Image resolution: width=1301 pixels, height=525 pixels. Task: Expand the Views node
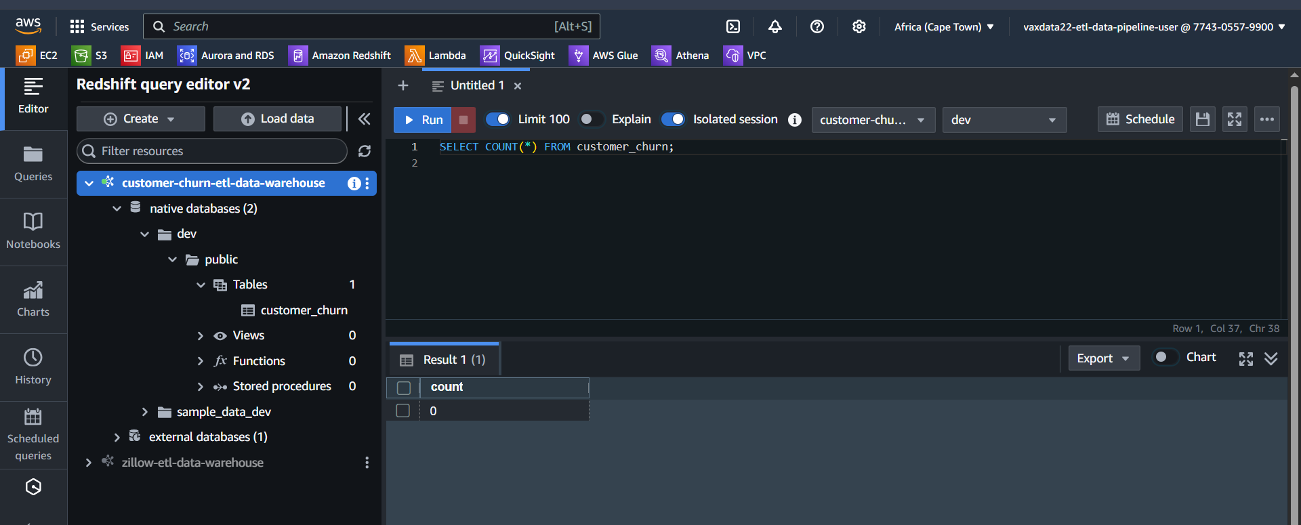point(200,336)
